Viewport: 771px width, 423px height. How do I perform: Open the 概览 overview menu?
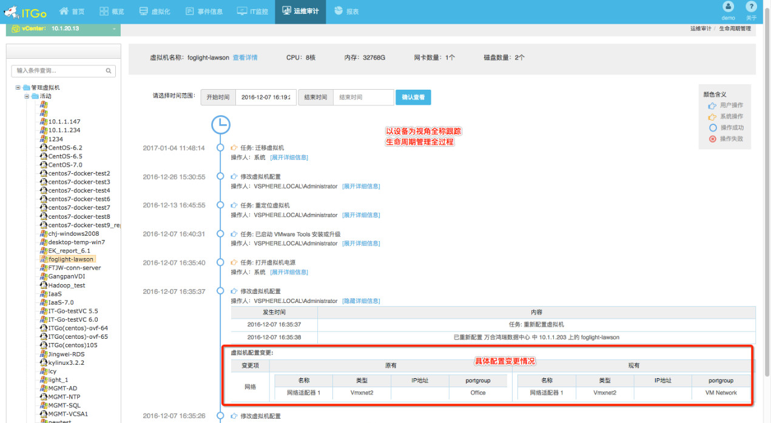point(112,12)
